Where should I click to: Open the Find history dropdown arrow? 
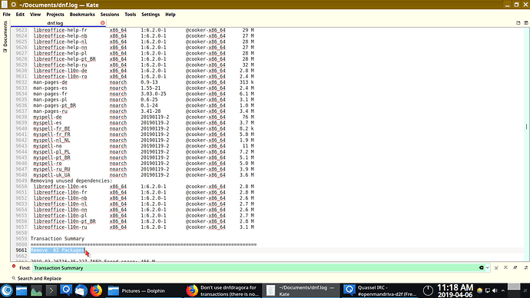click(x=488, y=268)
